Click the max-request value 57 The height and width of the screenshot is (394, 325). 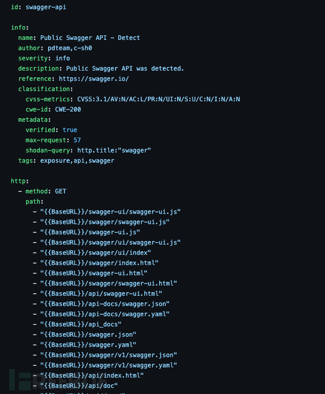[77, 140]
